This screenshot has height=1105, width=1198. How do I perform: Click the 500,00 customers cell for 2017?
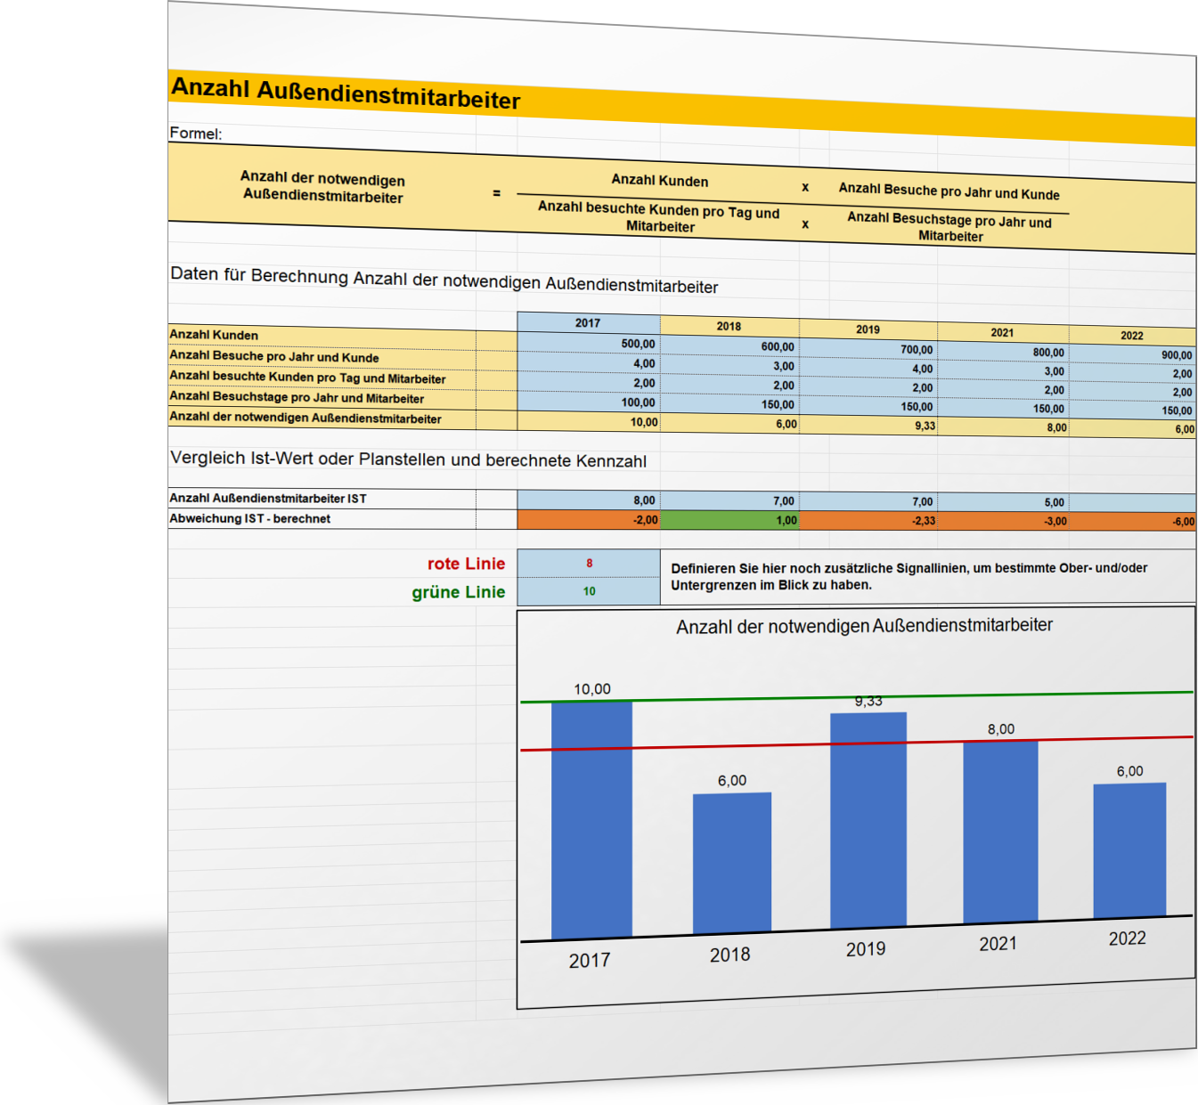coord(588,343)
